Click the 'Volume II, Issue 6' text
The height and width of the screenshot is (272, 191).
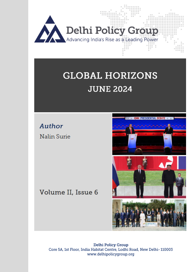[69, 192]
